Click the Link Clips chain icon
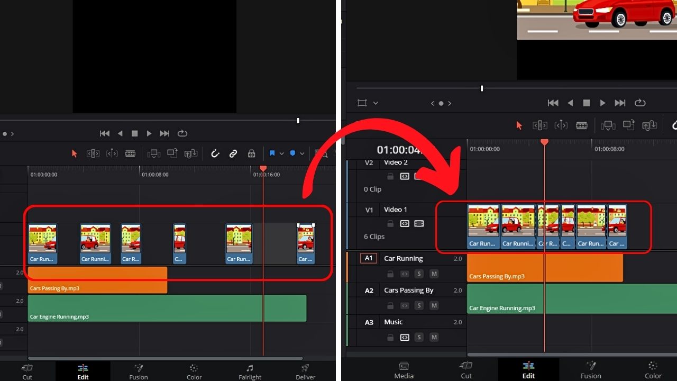The width and height of the screenshot is (677, 381). [x=233, y=153]
